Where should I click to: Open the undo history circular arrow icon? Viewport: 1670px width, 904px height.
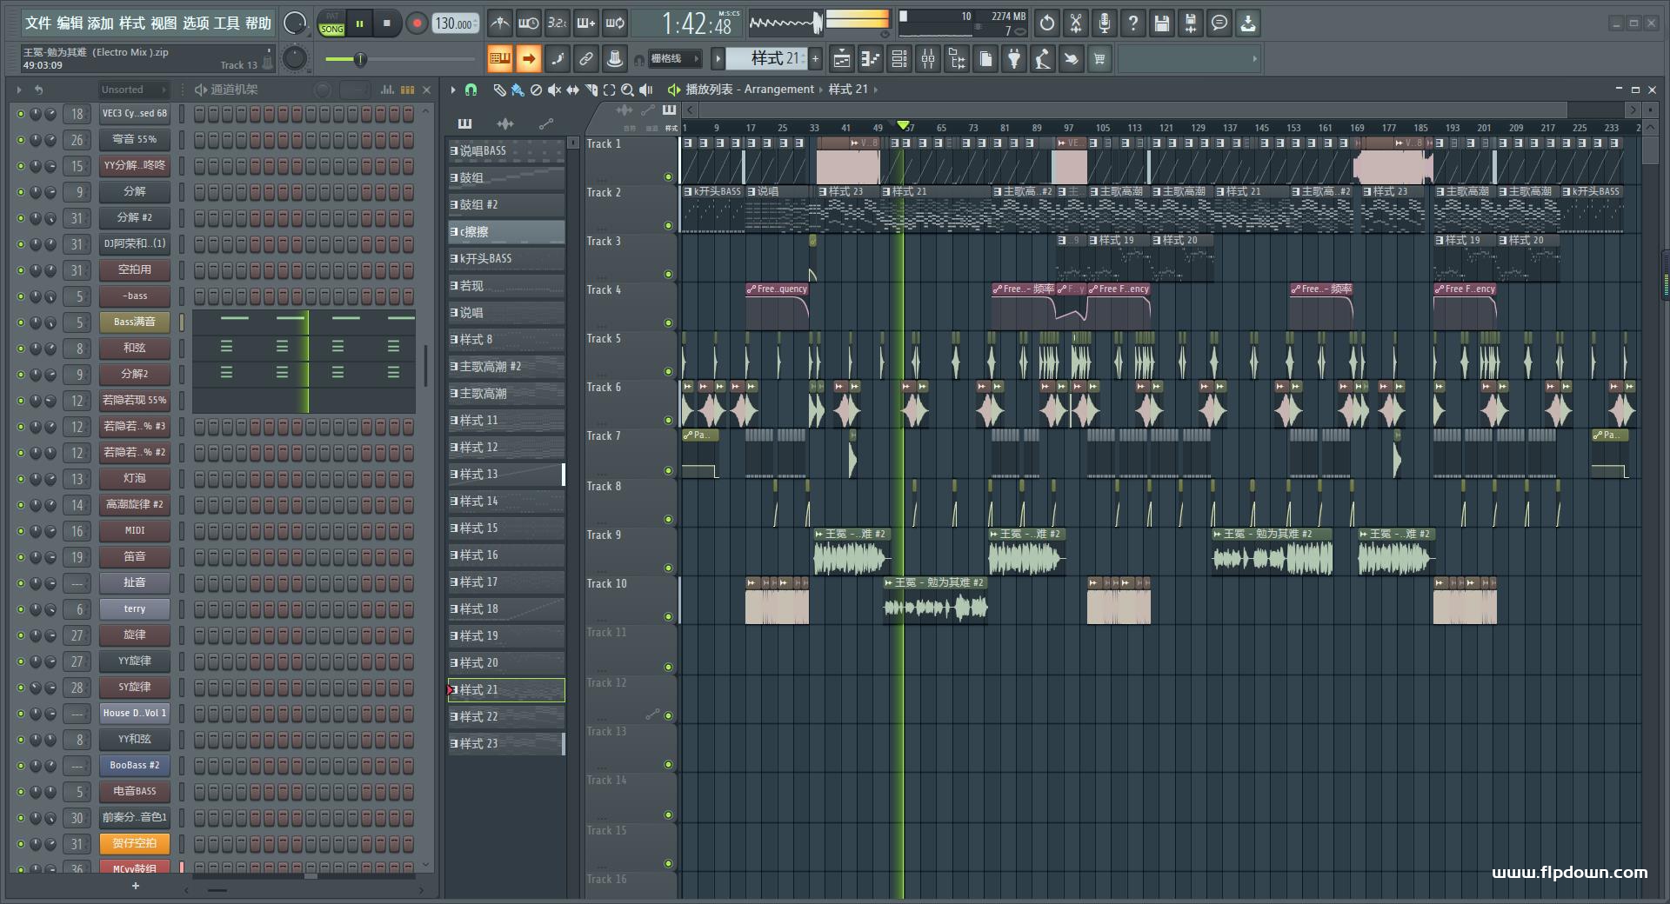[1047, 23]
